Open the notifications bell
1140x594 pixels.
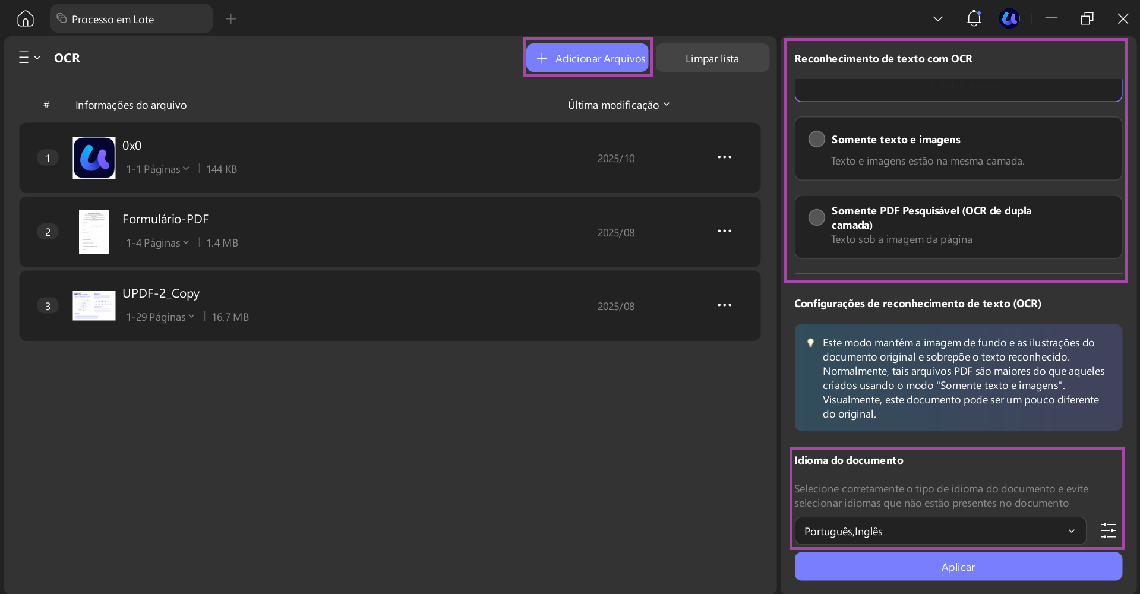pos(974,18)
